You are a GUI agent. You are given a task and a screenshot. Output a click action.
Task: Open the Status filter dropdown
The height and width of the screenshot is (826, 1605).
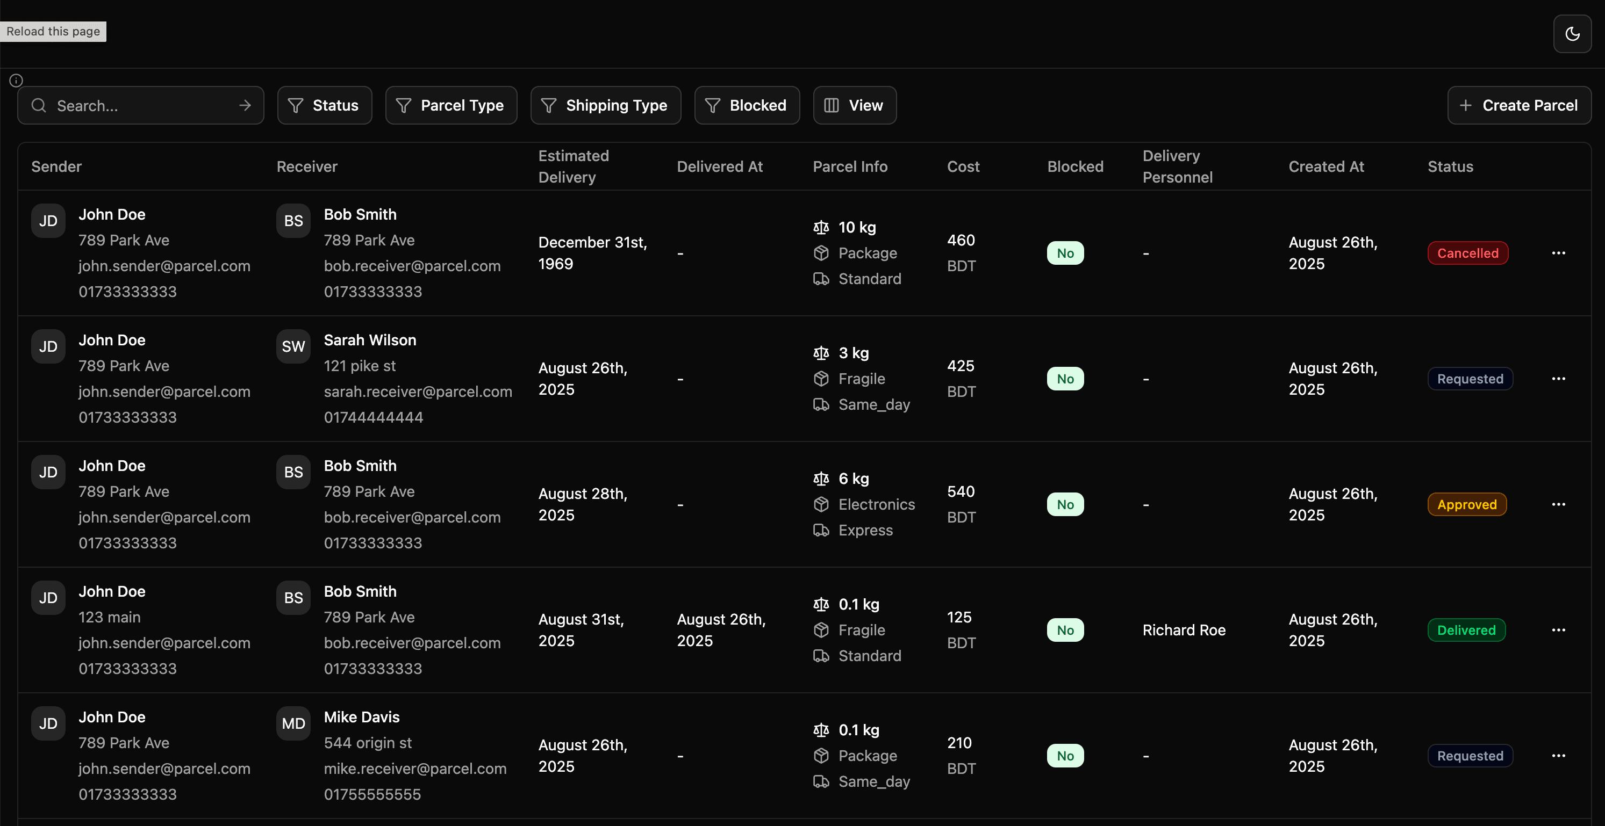pos(324,105)
